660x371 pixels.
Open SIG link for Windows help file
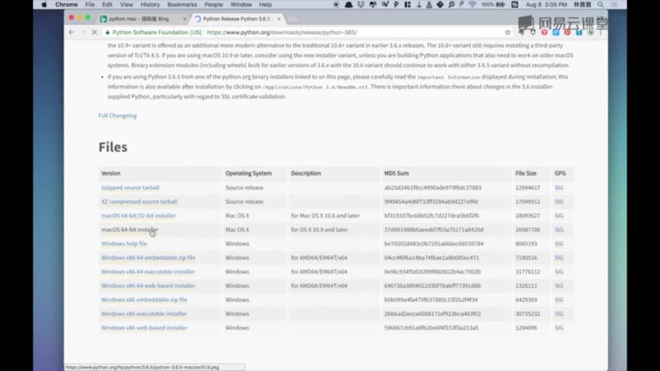tap(559, 244)
